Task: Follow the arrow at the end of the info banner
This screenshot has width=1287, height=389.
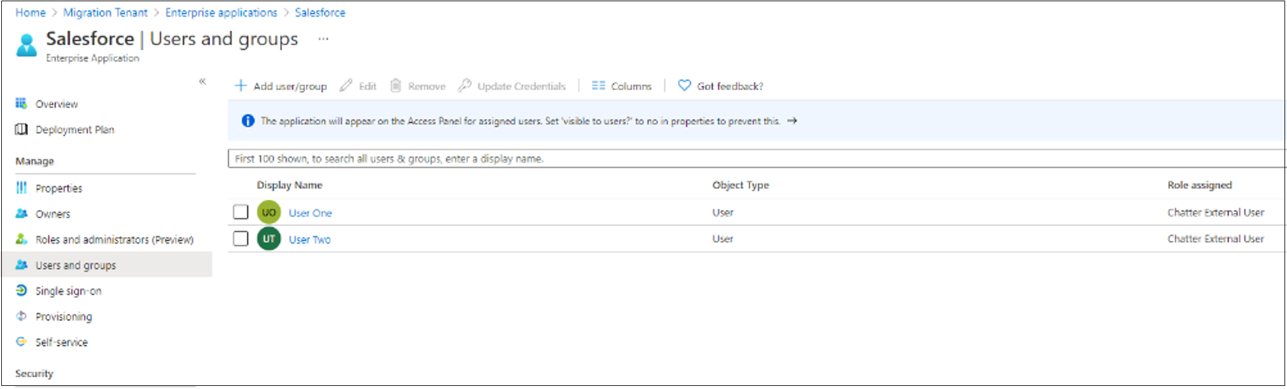Action: [x=791, y=121]
